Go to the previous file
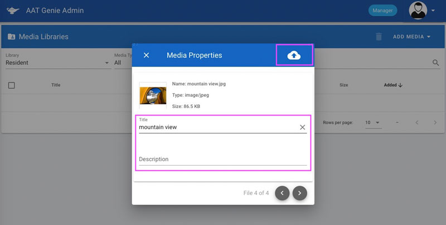The height and width of the screenshot is (225, 446). click(282, 193)
